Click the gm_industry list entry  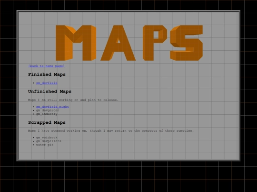click(47, 114)
